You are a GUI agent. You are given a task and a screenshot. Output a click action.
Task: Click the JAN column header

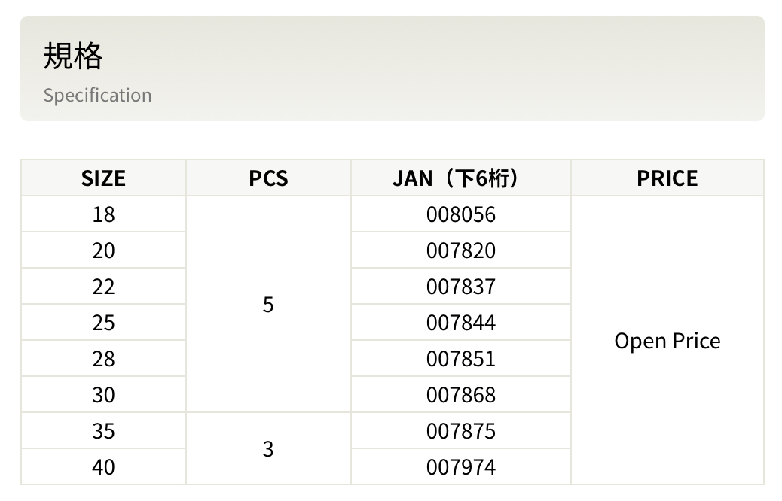460,178
